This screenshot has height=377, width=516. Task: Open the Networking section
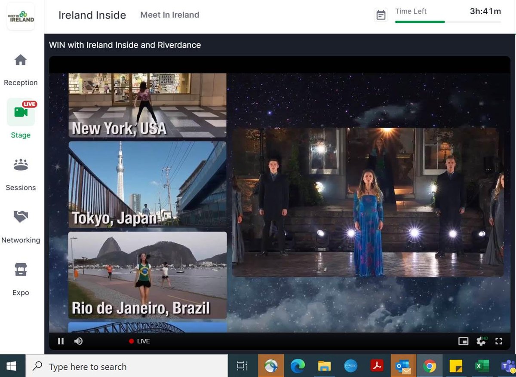tap(21, 227)
